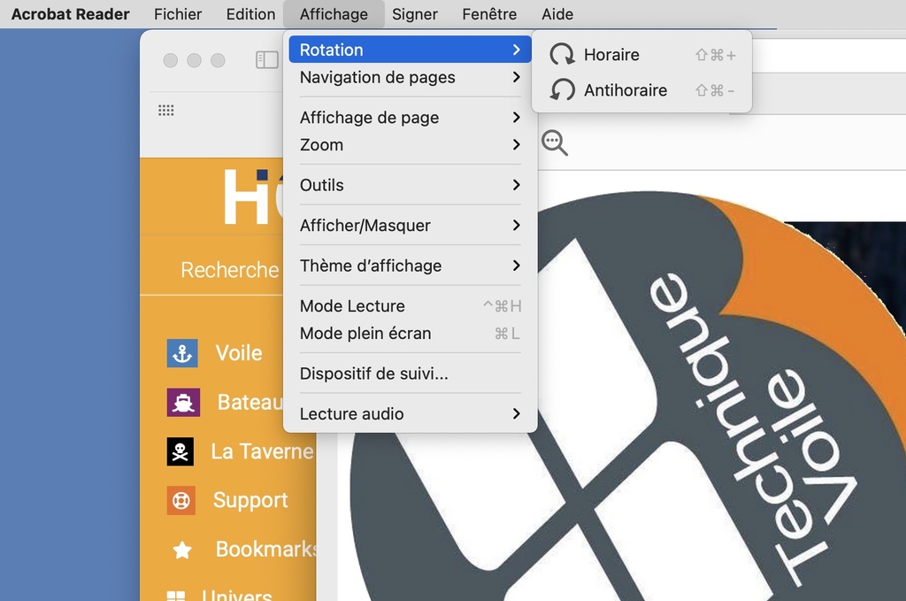Open the dotted grid apps icon

165,111
